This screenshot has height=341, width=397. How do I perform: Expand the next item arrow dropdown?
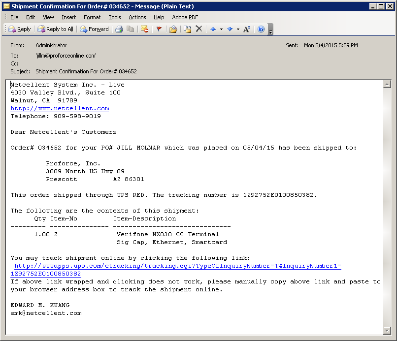(238, 29)
